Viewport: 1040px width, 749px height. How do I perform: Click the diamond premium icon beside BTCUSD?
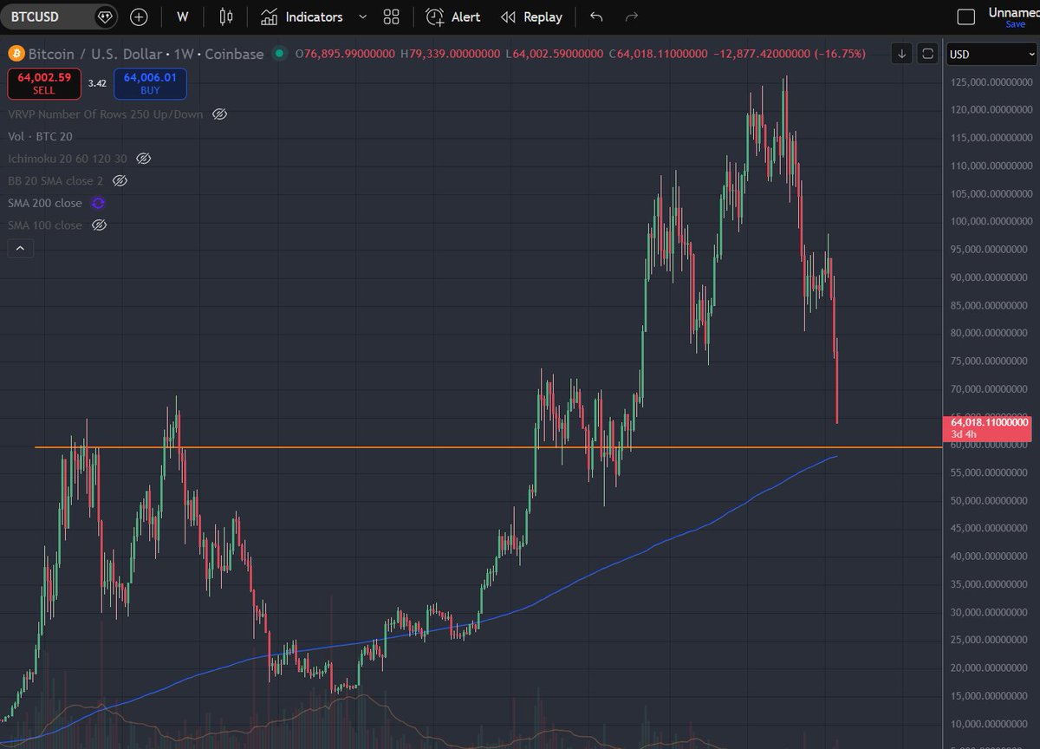(105, 16)
